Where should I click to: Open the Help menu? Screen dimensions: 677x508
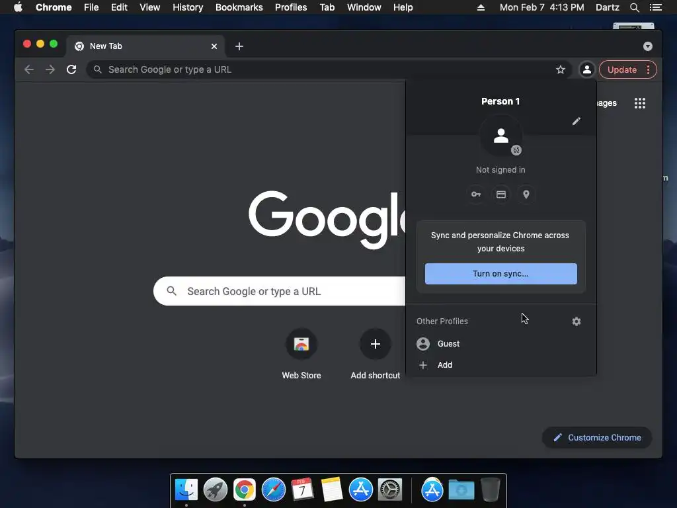pos(403,7)
